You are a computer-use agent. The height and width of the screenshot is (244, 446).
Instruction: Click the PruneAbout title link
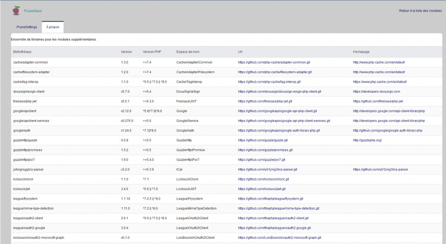pos(33,10)
